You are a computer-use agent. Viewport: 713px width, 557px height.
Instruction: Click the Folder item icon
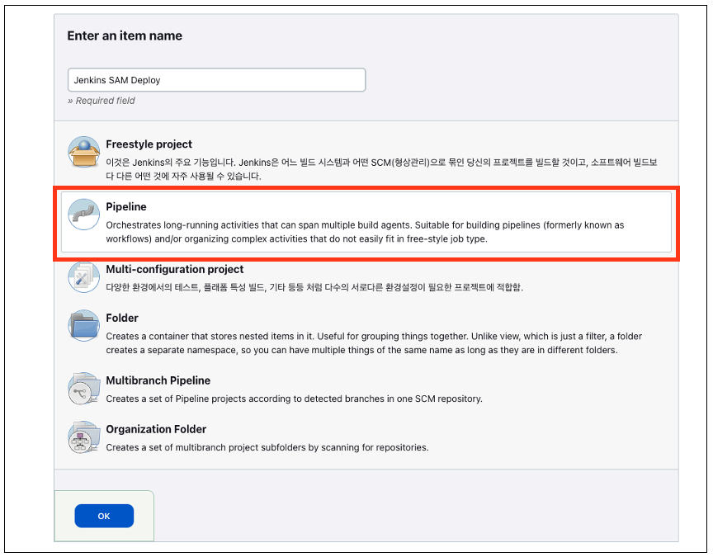[83, 326]
